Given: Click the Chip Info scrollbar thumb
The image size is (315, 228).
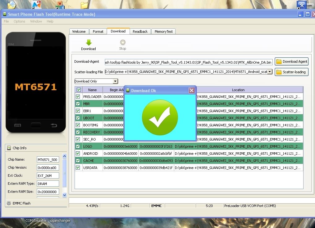Looking at the screenshot, I should 64,173.
